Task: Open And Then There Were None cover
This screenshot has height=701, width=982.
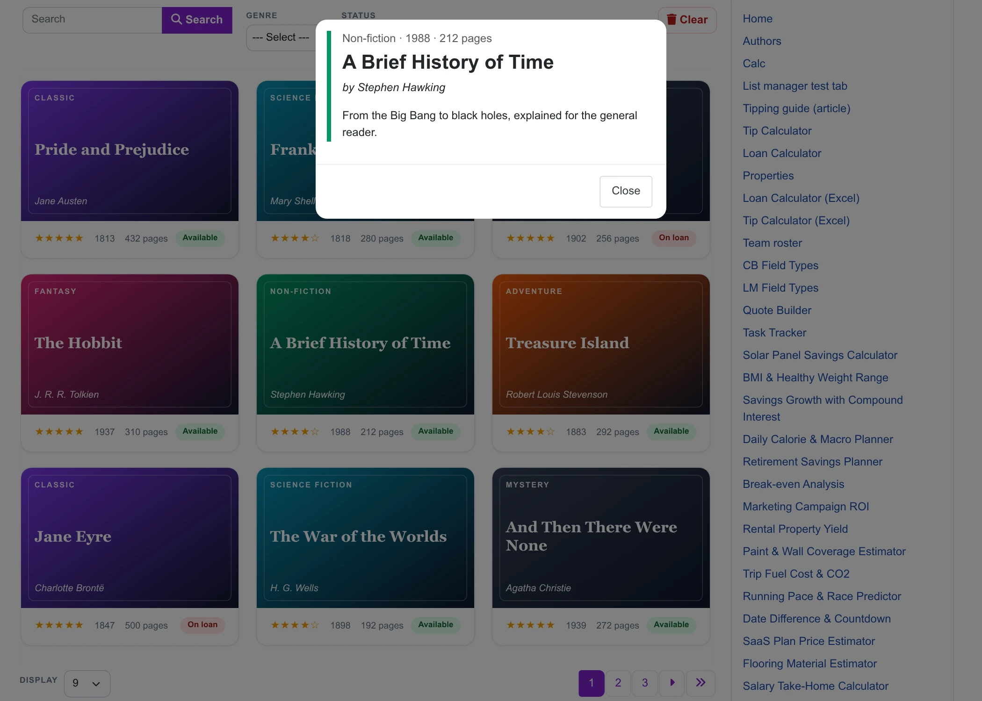Action: click(601, 538)
